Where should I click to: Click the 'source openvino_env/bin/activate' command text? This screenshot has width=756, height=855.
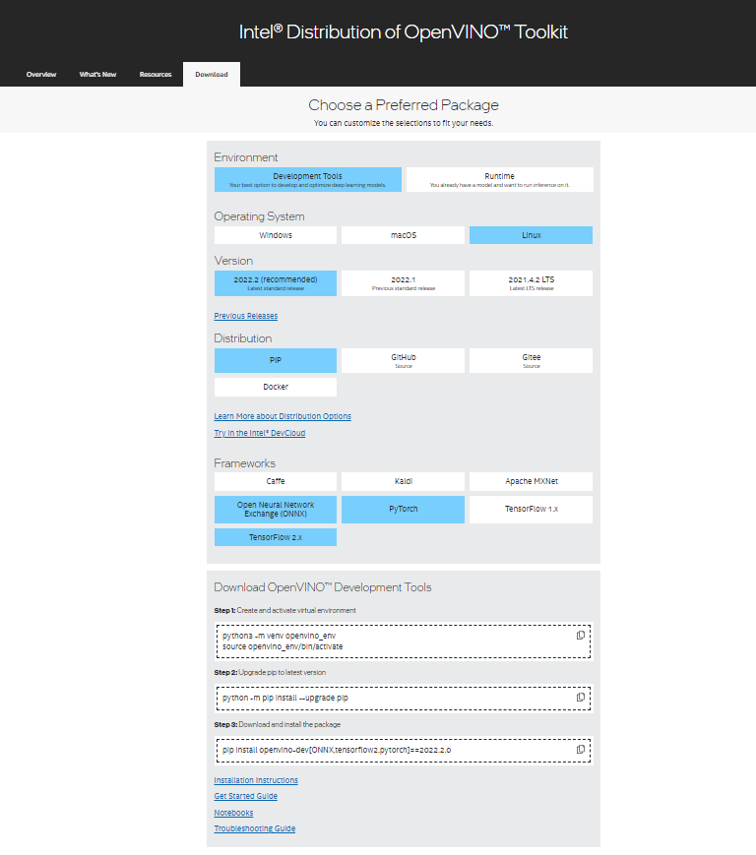283,646
